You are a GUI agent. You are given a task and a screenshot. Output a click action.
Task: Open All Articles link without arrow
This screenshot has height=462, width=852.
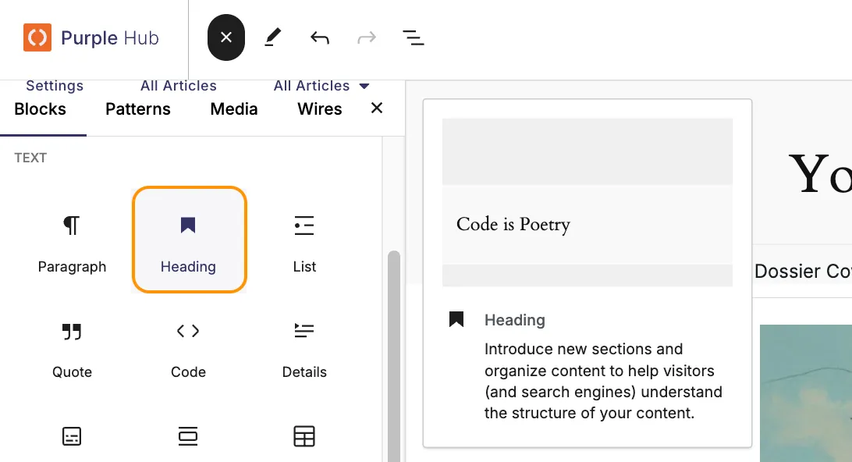178,86
